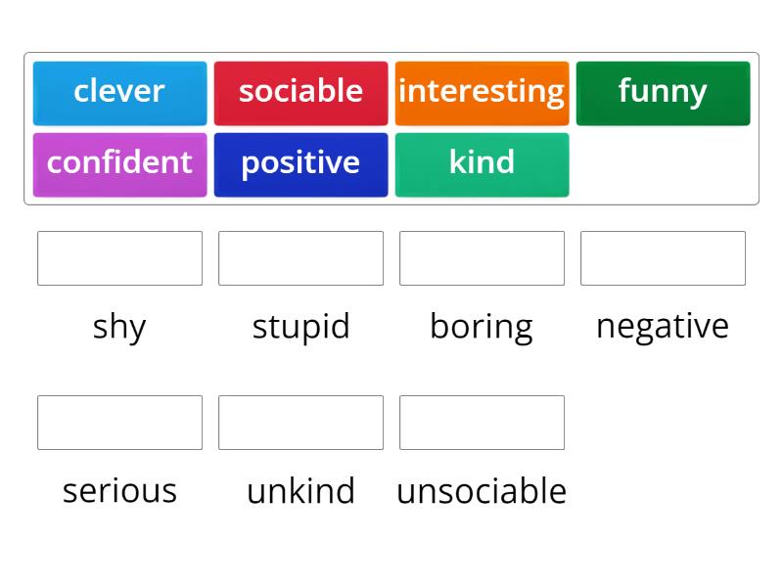Select the blue 'clever' tile
The width and height of the screenshot is (783, 587).
coord(119,93)
